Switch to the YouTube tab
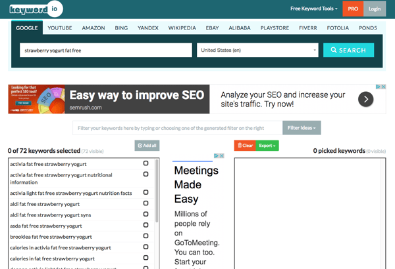This screenshot has width=395, height=269. [x=59, y=28]
